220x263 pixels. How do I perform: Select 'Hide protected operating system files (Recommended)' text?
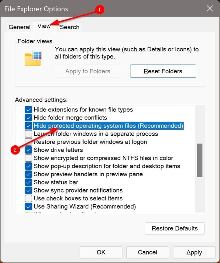coord(108,126)
